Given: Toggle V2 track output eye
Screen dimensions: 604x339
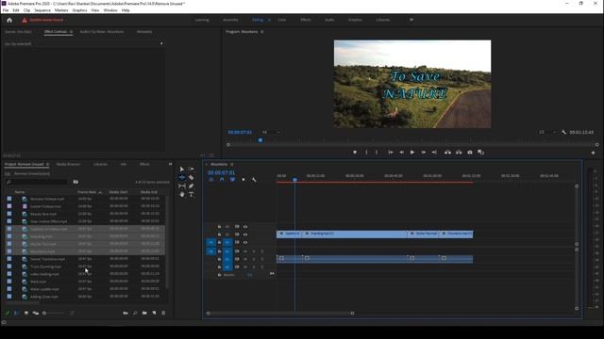Looking at the screenshot, I should [245, 234].
